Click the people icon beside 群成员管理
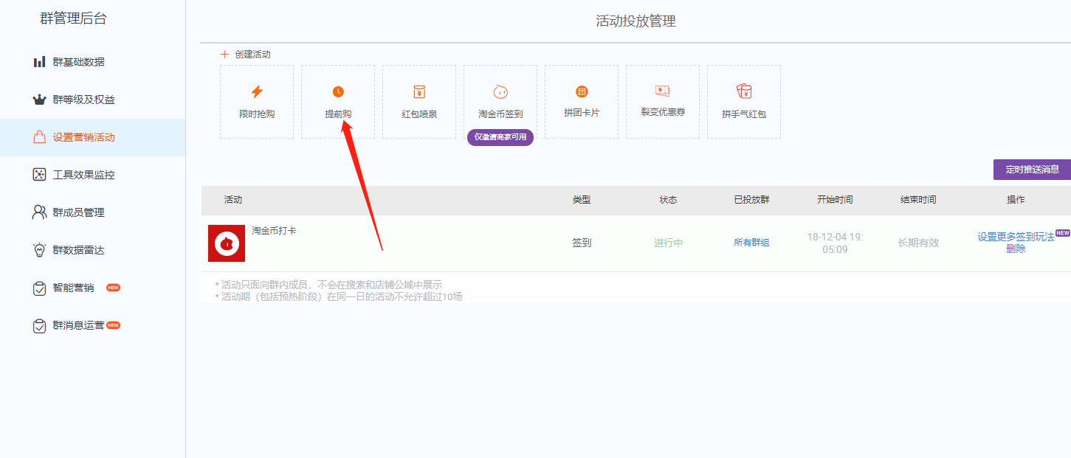 pos(39,212)
